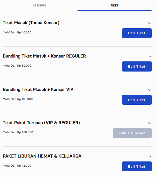Buy the Tiket Masuk (Tanpa Konser) ticket
The width and height of the screenshot is (157, 177).
[x=137, y=33]
